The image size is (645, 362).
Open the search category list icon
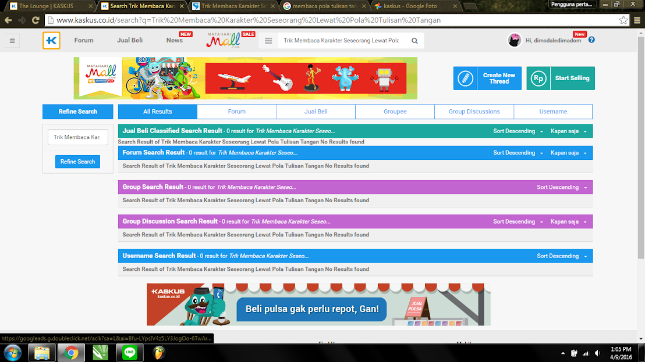(x=268, y=41)
